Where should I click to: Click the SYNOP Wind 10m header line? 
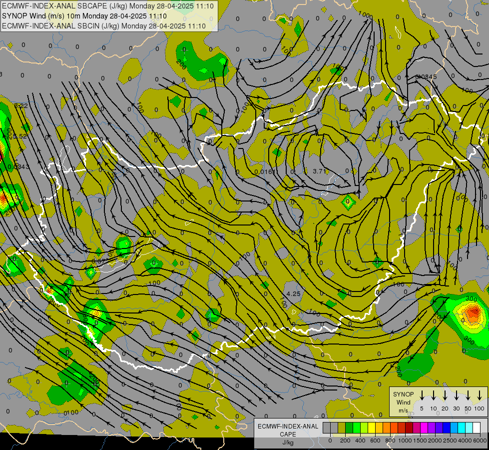pyautogui.click(x=84, y=16)
